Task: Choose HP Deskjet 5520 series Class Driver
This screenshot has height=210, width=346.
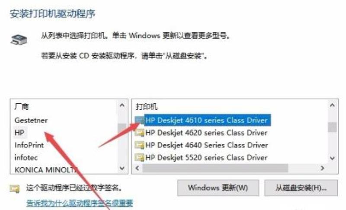Action: [x=207, y=157]
